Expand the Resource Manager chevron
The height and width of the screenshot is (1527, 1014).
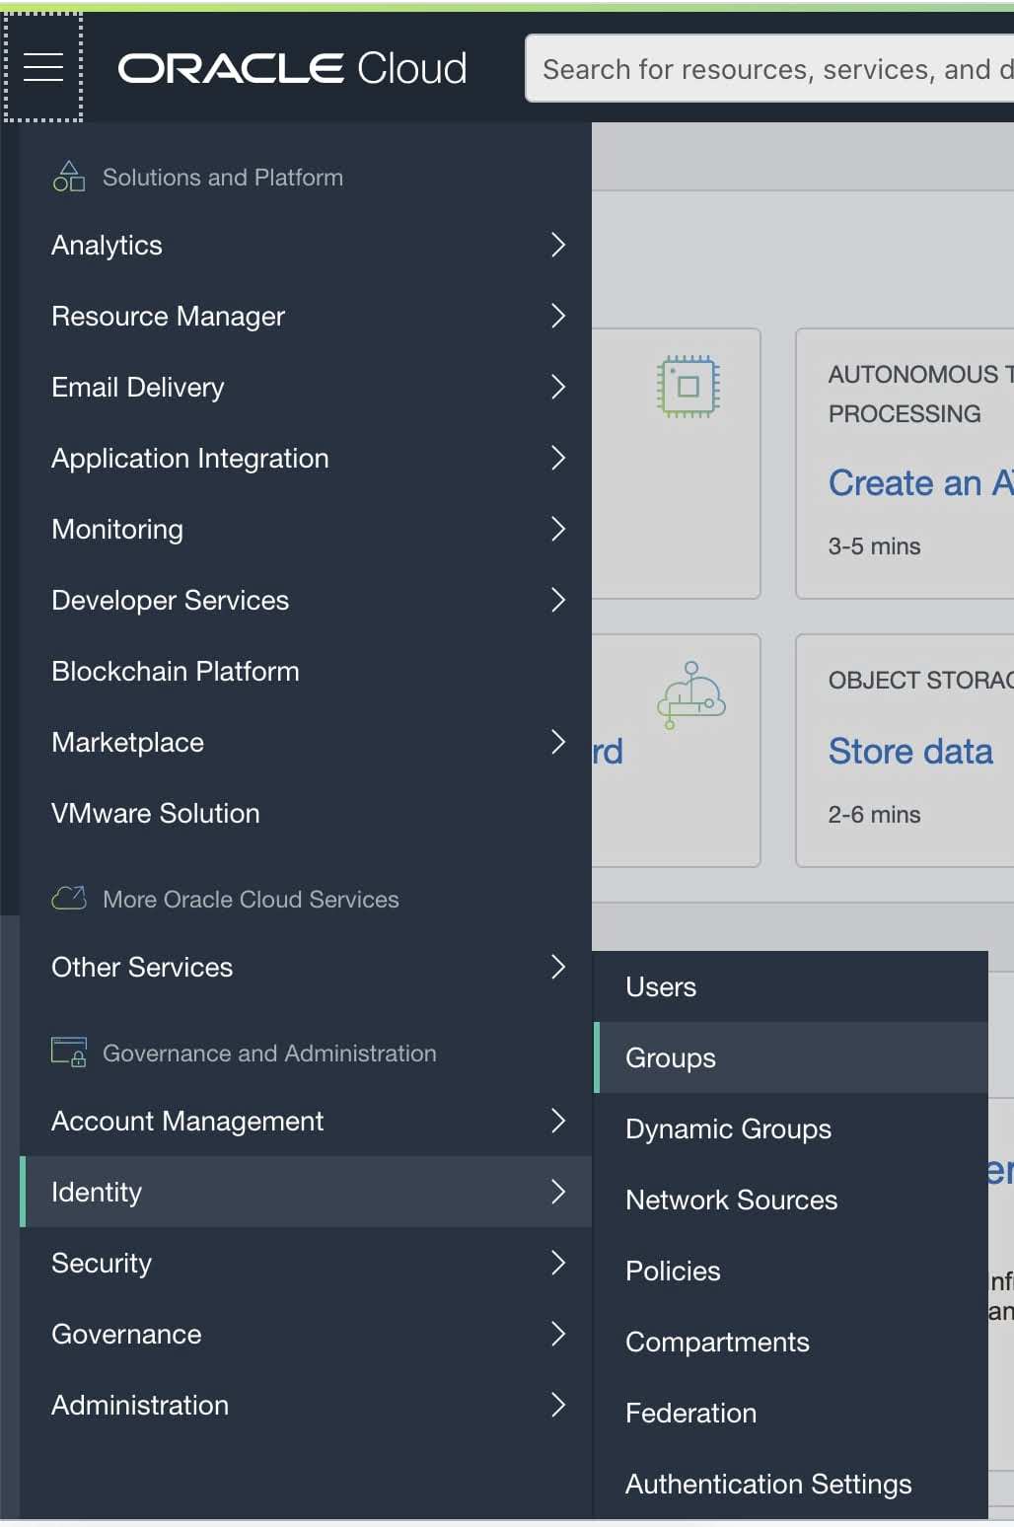pyautogui.click(x=558, y=316)
